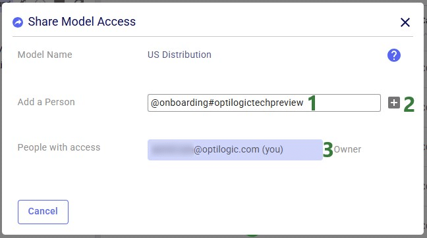The image size is (427, 238).
Task: Click the People with access label
Action: point(59,147)
